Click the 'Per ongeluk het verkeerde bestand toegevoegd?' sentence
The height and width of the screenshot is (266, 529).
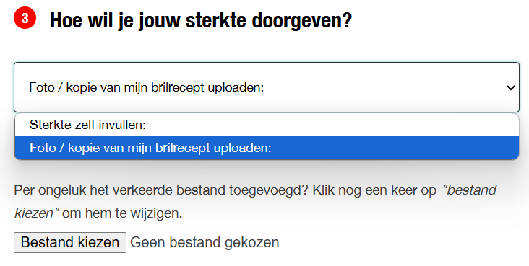coord(161,190)
